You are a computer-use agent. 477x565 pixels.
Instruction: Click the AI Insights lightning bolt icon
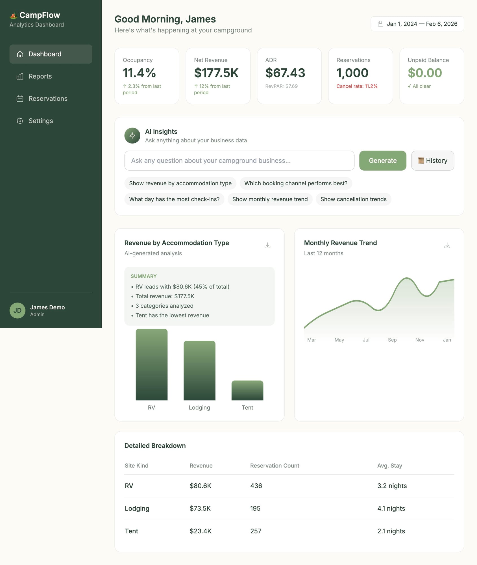tap(132, 136)
